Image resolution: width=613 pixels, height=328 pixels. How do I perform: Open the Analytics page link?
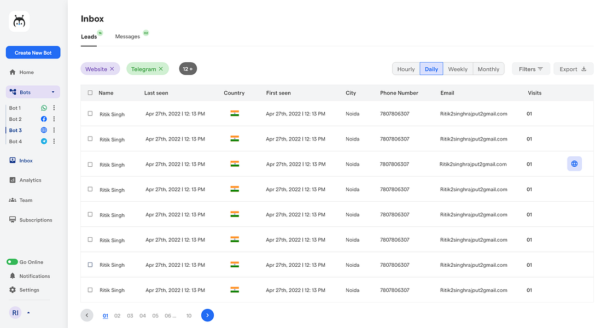[x=31, y=180]
